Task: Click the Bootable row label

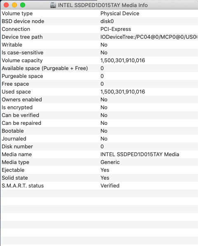Action: (x=13, y=131)
